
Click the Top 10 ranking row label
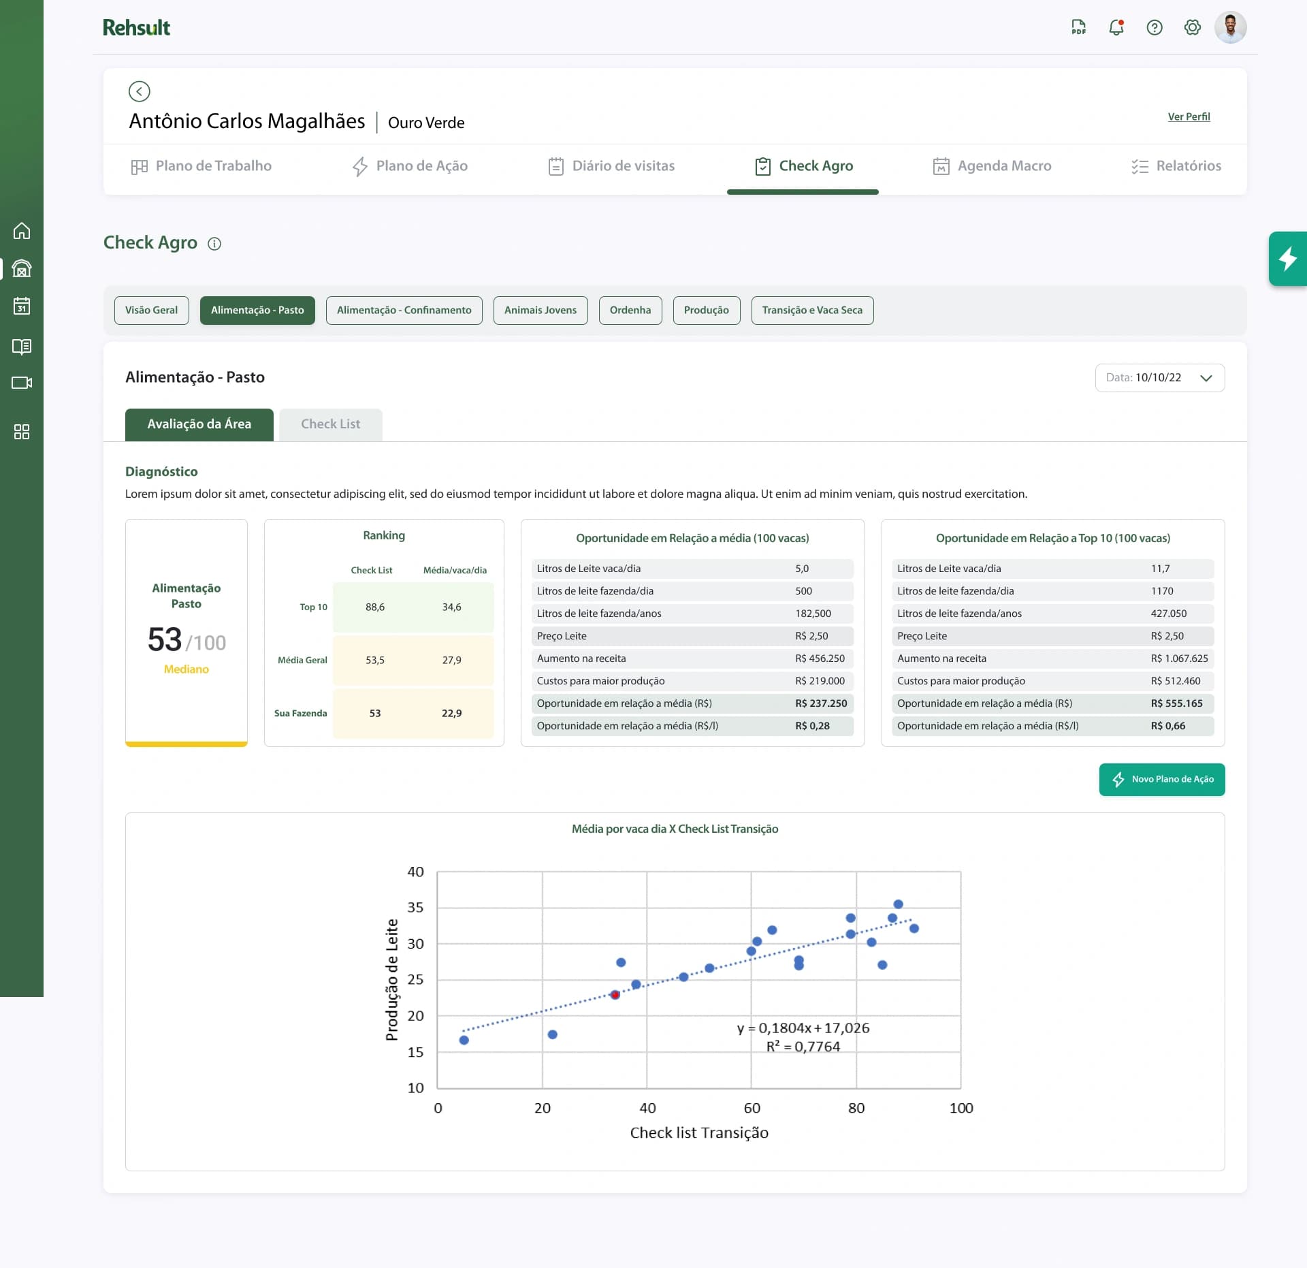coord(313,607)
